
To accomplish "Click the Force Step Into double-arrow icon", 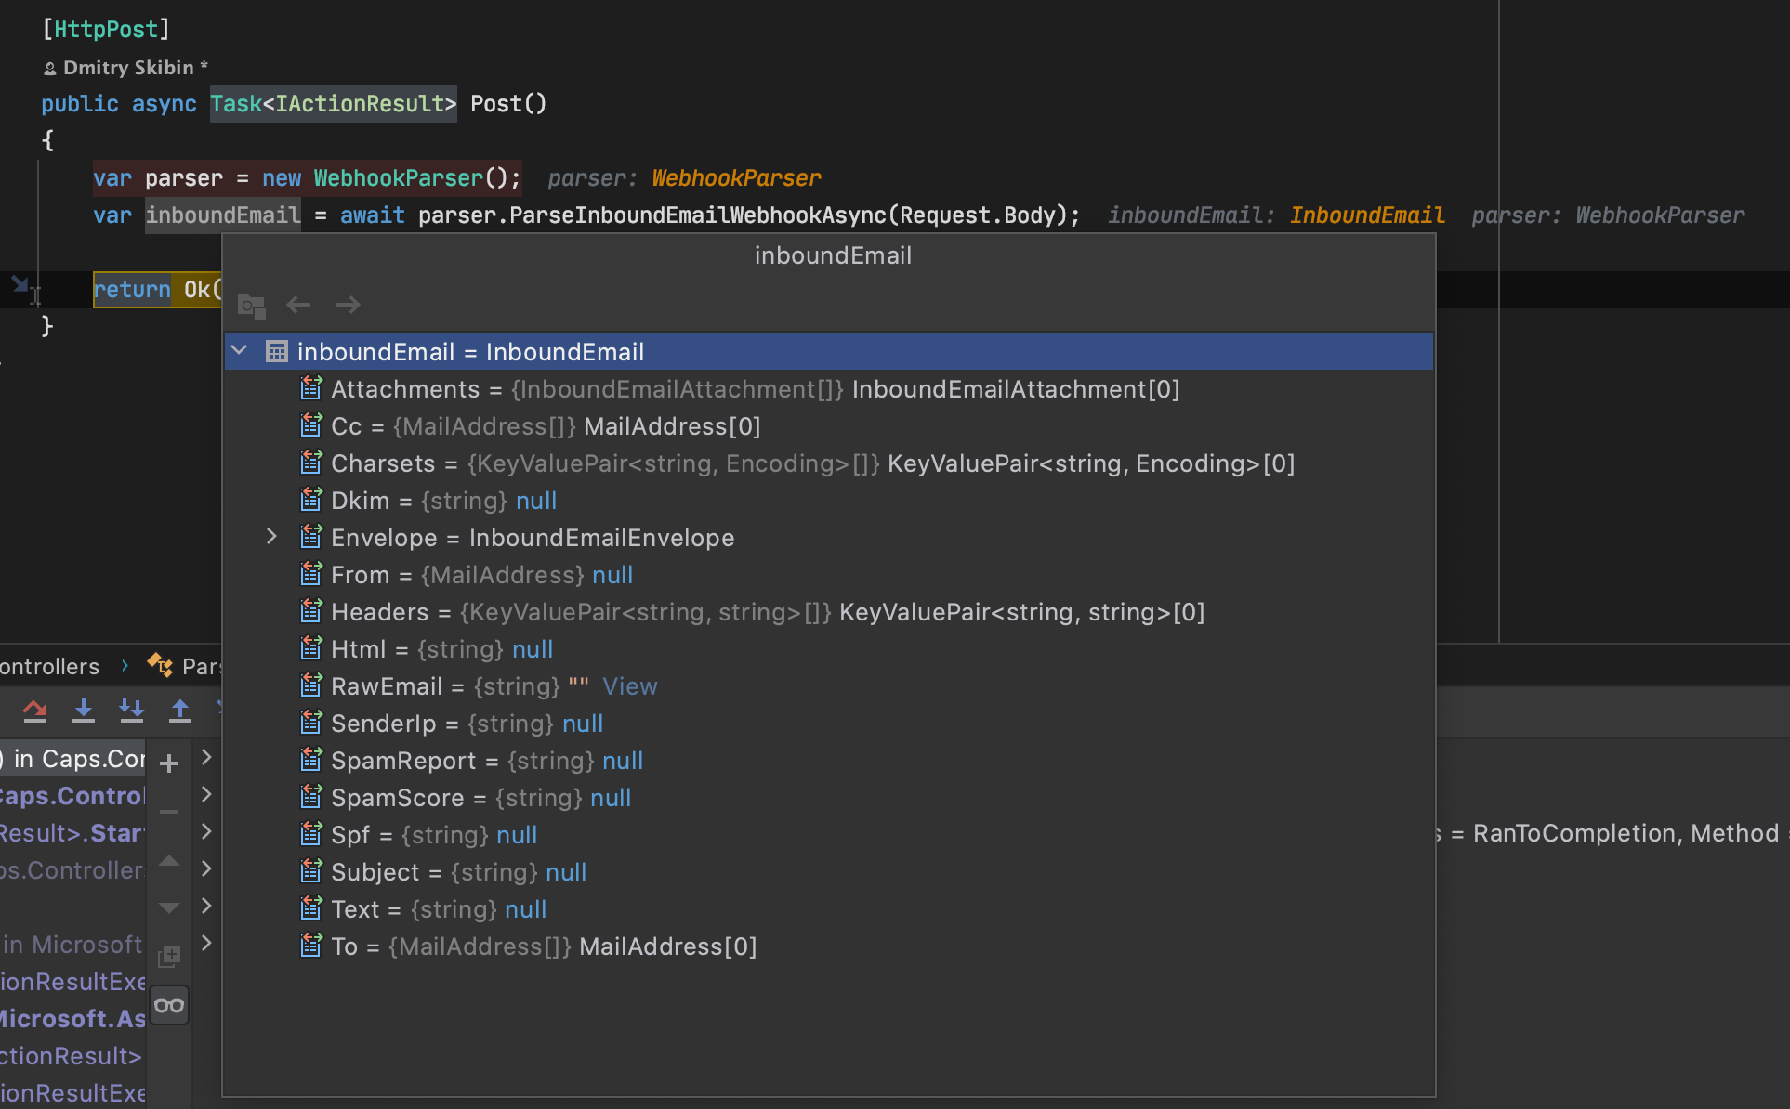I will (x=132, y=710).
